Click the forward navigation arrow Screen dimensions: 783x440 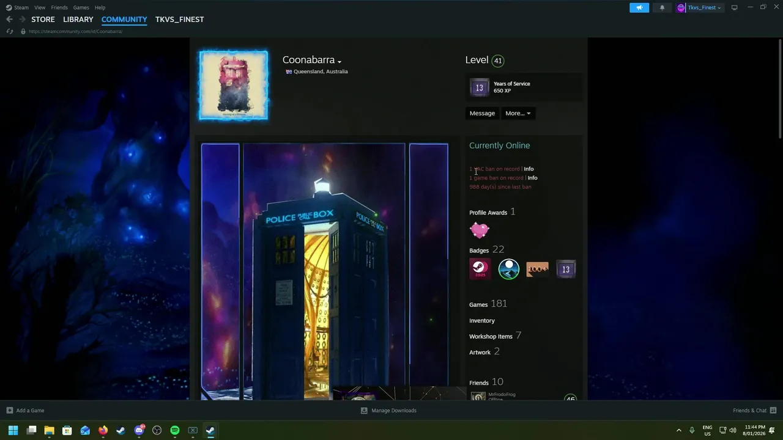point(22,19)
